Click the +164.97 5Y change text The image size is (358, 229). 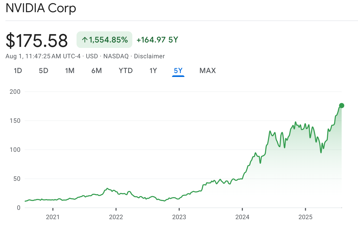click(x=157, y=40)
